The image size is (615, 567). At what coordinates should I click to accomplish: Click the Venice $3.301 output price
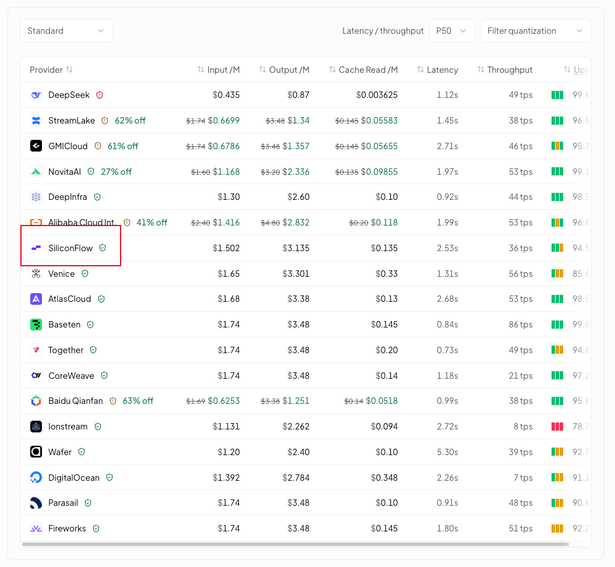pos(296,273)
